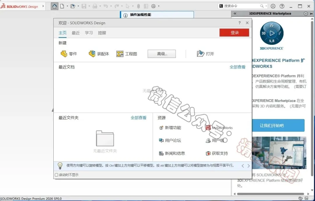
Task: Click the 'SOLIDWORKS Design Premium 2026 SP0.0' status text
Action: coord(31,199)
